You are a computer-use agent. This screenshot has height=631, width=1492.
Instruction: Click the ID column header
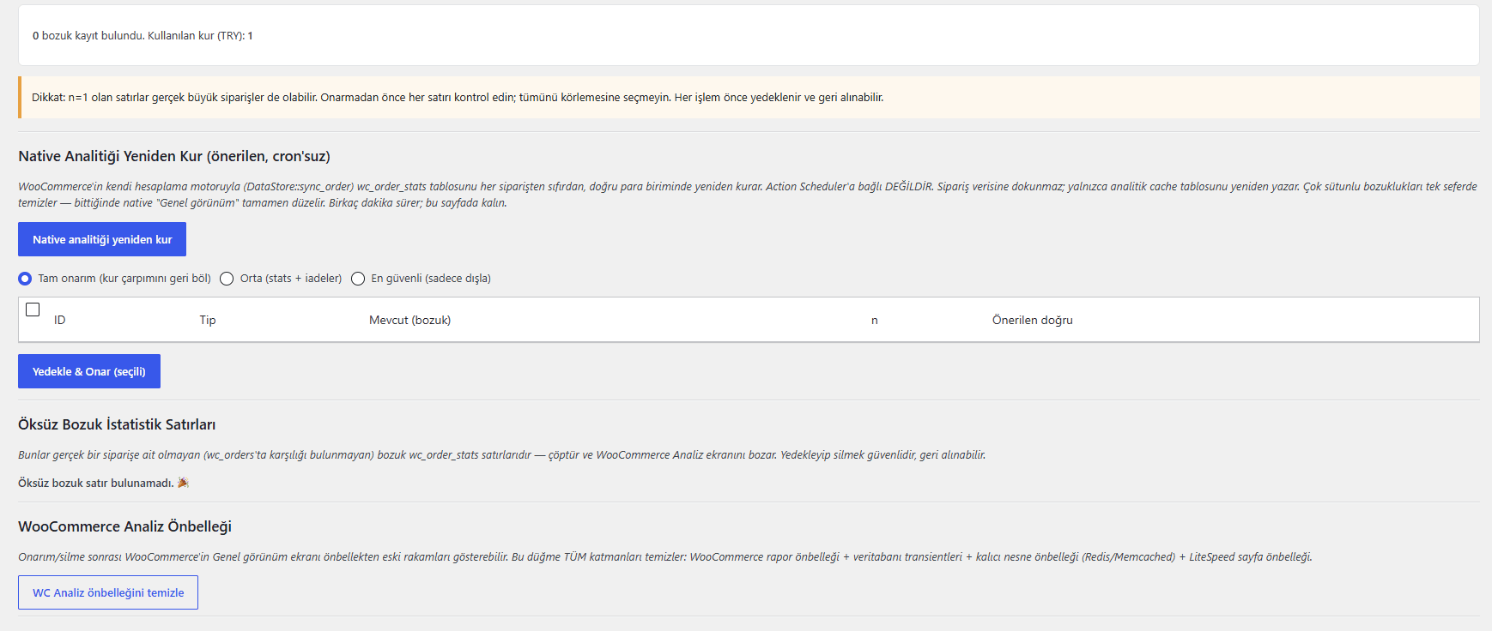tap(60, 320)
